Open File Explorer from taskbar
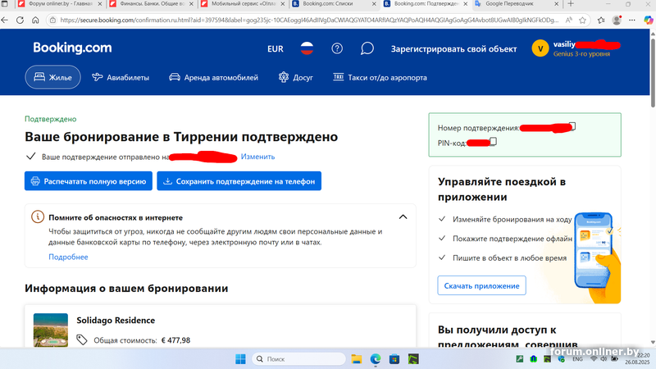The image size is (656, 369). click(357, 359)
